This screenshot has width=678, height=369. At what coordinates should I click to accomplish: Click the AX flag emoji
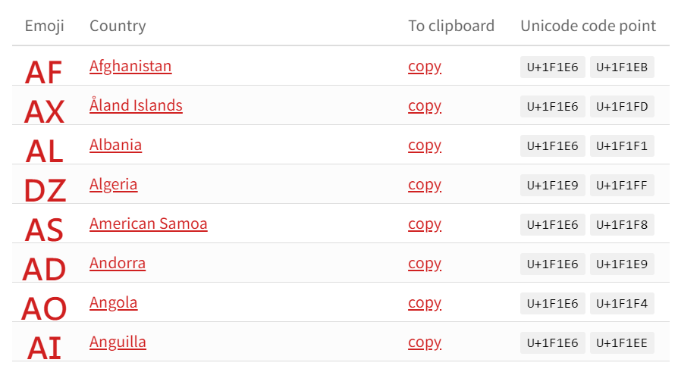44,111
